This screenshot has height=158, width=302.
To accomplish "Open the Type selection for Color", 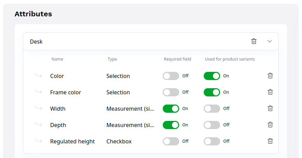I will point(118,76).
